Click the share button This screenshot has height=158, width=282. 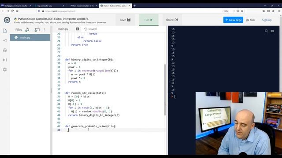[x=172, y=20]
